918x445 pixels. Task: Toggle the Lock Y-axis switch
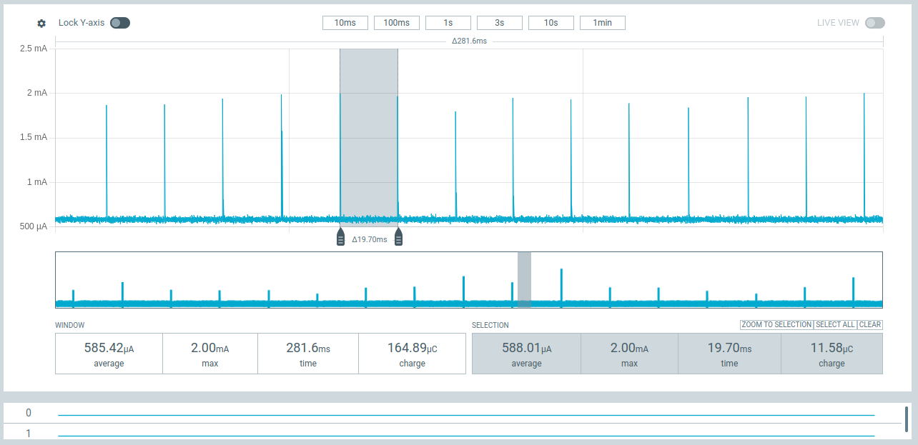[x=120, y=23]
